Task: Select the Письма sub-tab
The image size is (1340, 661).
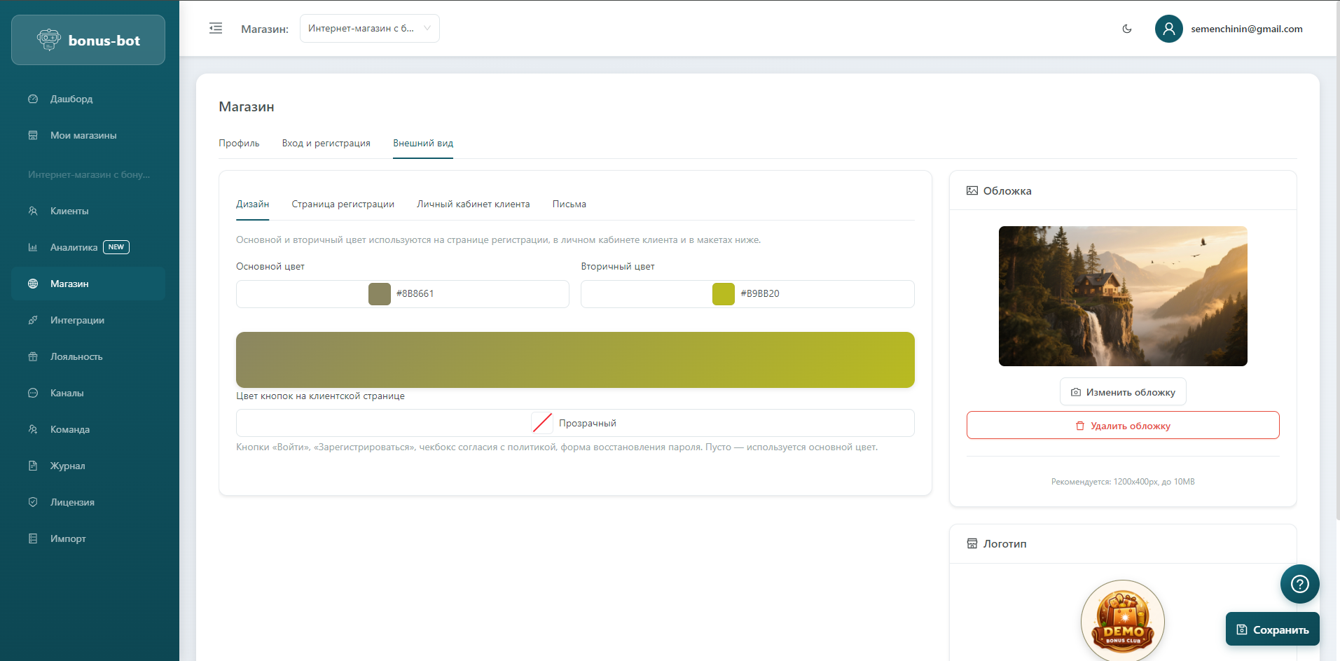Action: 569,204
